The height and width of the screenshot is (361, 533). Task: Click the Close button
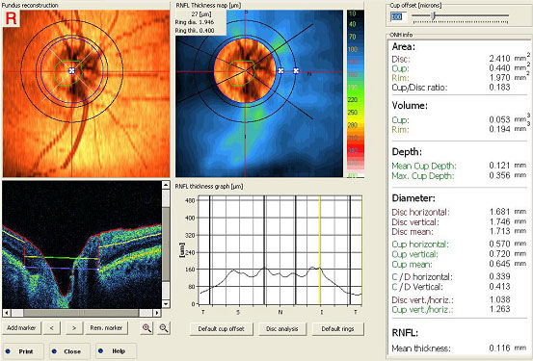pos(69,351)
